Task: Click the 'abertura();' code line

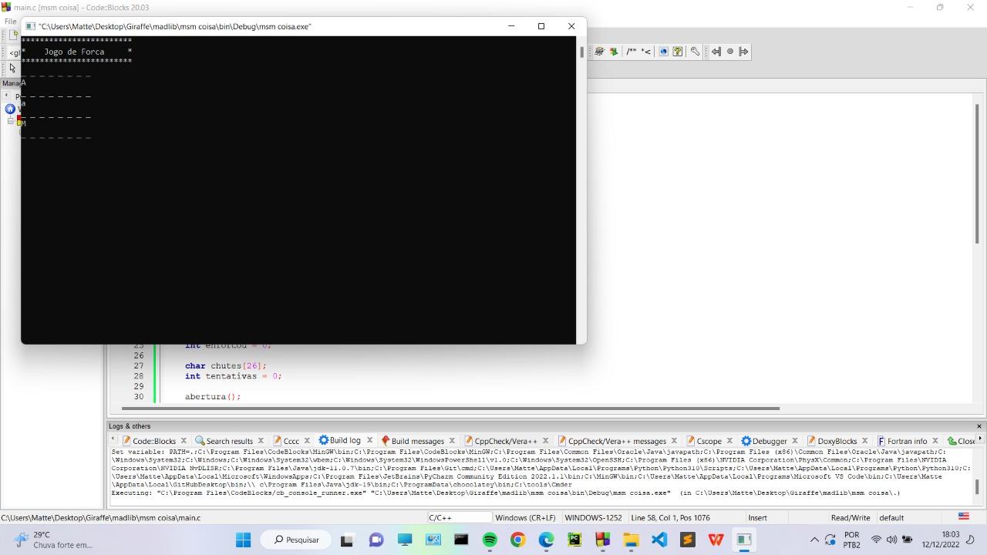Action: click(213, 396)
